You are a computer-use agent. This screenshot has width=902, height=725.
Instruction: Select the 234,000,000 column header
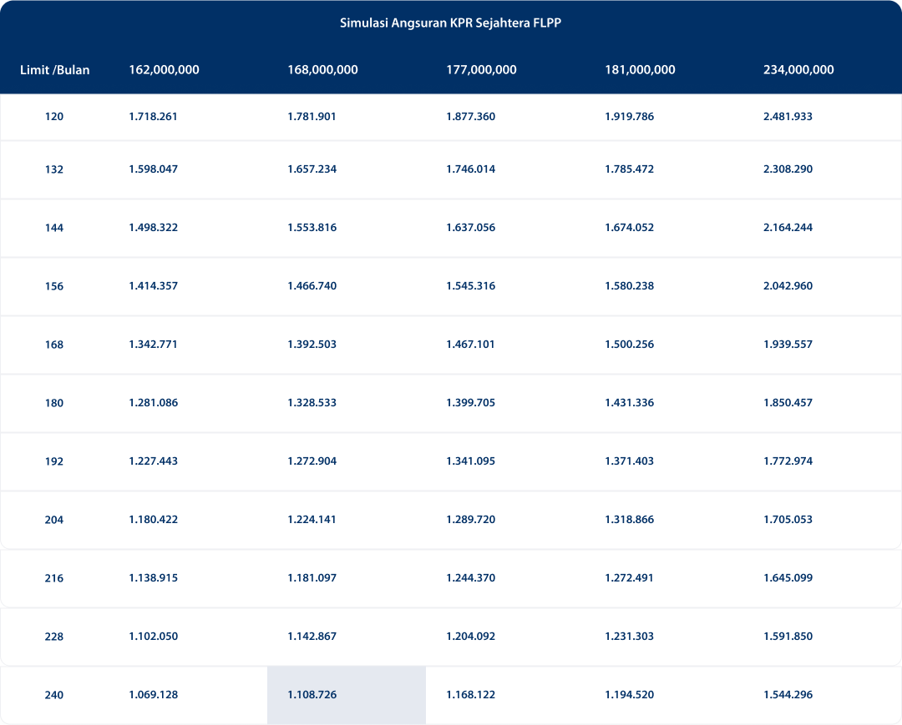[x=798, y=70]
